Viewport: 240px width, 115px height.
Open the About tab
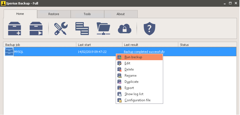tap(121, 14)
